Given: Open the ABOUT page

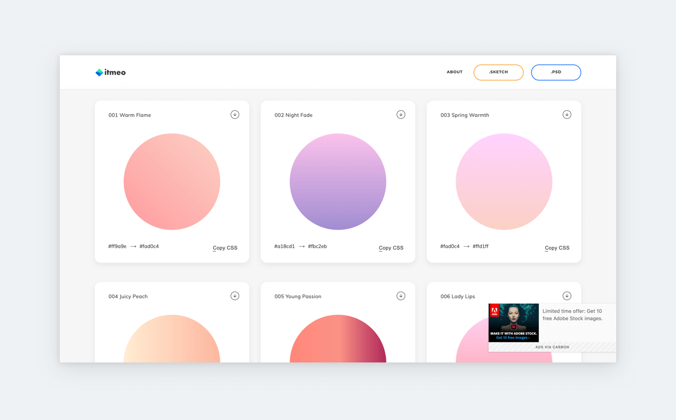Looking at the screenshot, I should (455, 72).
